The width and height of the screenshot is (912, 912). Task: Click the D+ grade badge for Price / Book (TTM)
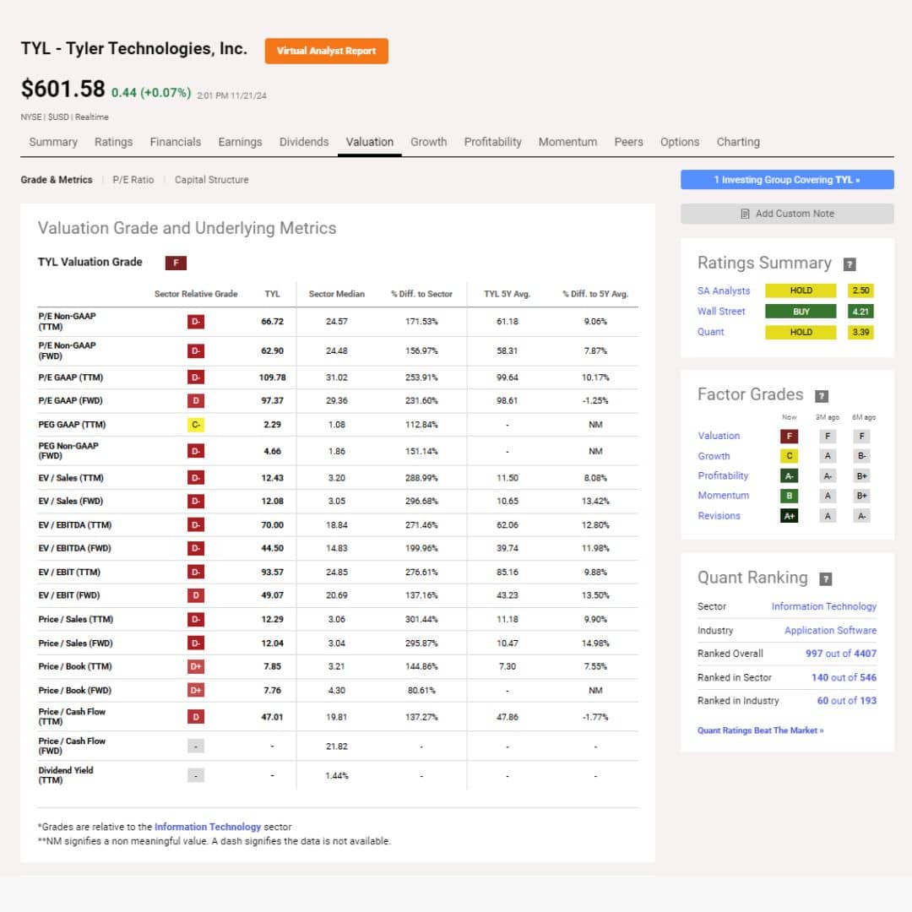pos(195,666)
